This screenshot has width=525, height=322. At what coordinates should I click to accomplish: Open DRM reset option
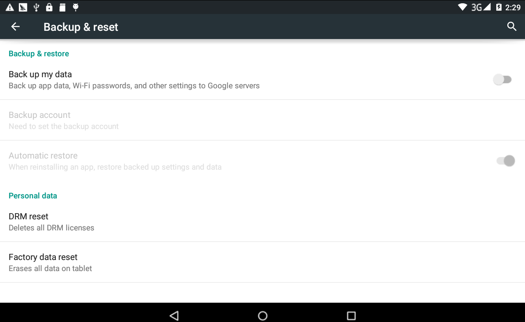262,221
